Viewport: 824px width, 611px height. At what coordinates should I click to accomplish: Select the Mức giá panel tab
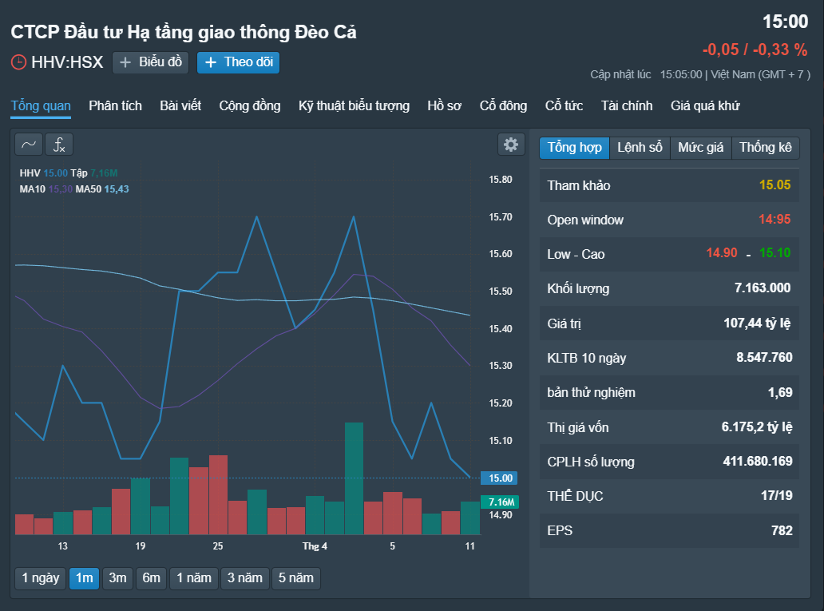pyautogui.click(x=700, y=148)
